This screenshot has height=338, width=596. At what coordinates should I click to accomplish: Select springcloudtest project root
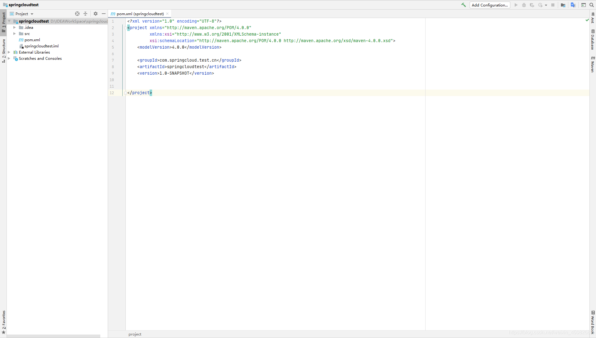pyautogui.click(x=34, y=21)
